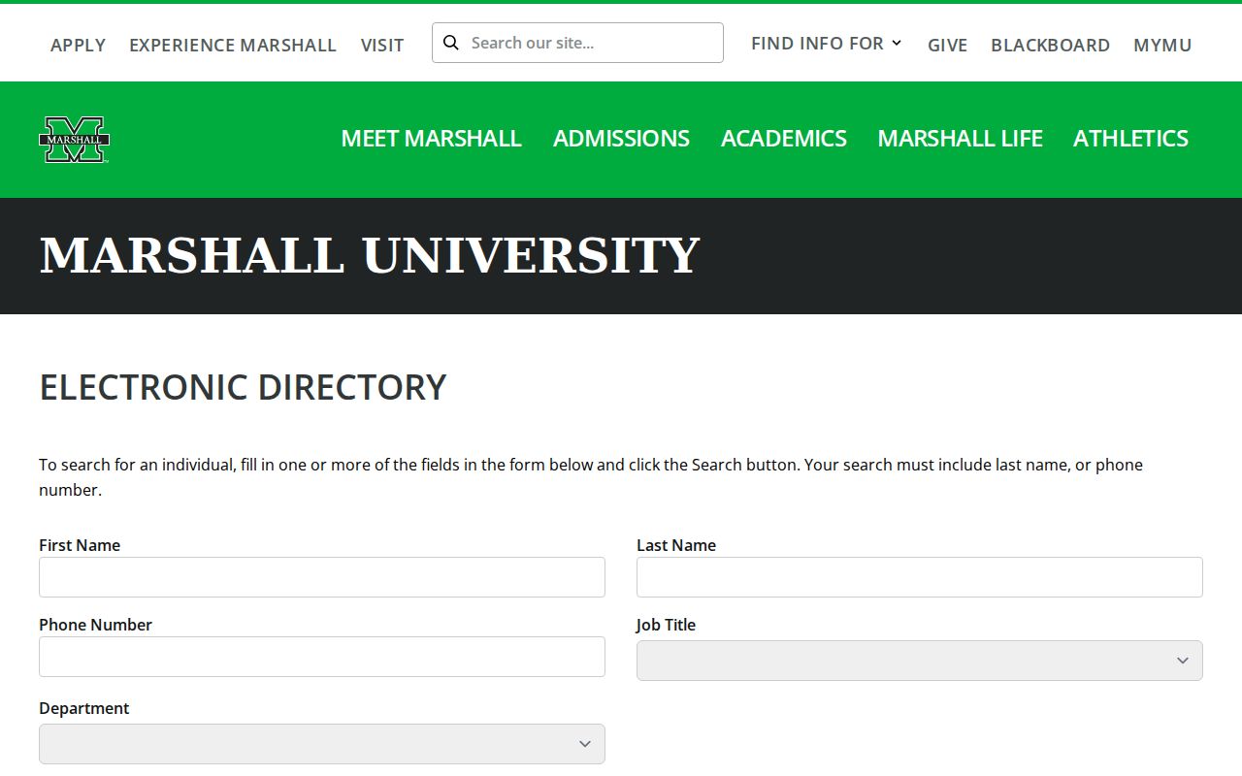The height and width of the screenshot is (776, 1242).
Task: Open the Admissions menu
Action: pyautogui.click(x=621, y=138)
